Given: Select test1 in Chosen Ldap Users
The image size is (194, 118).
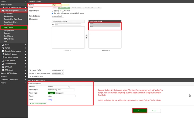Looking at the screenshot, I should point(105,26).
